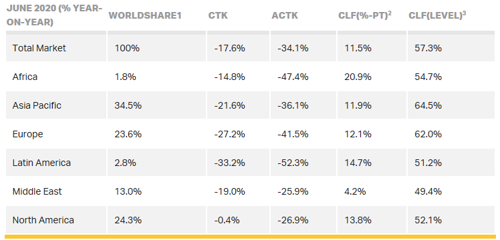Click the Latin America row label
The height and width of the screenshot is (240, 500).
(x=41, y=163)
